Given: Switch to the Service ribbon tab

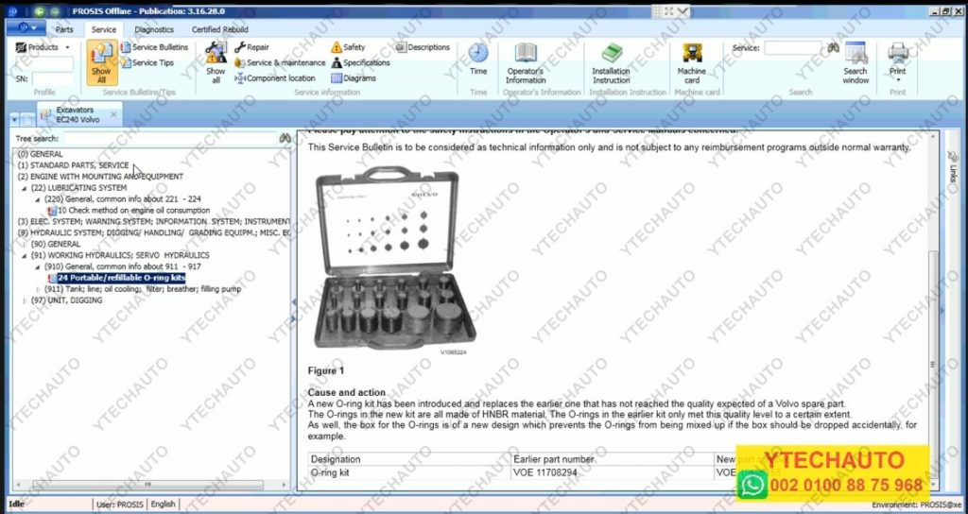Looking at the screenshot, I should click(104, 29).
